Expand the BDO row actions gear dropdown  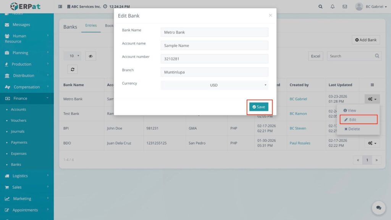pos(372,143)
